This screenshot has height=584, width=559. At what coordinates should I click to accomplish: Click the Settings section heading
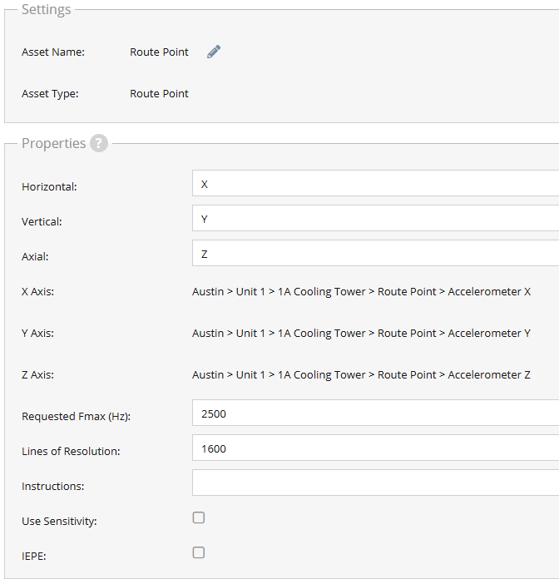[47, 9]
